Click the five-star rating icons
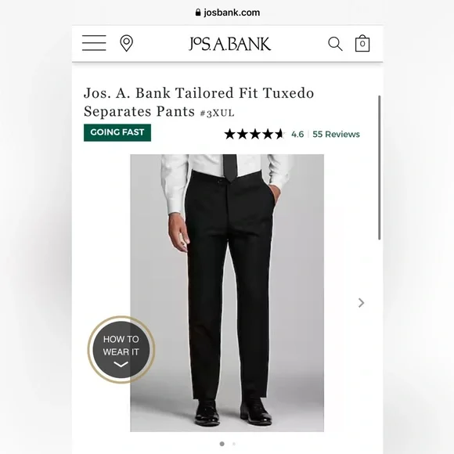This screenshot has height=454, width=454. click(254, 134)
